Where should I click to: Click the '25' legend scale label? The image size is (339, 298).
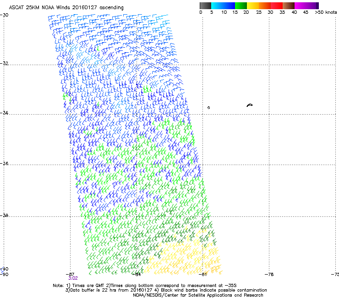[x=259, y=12]
